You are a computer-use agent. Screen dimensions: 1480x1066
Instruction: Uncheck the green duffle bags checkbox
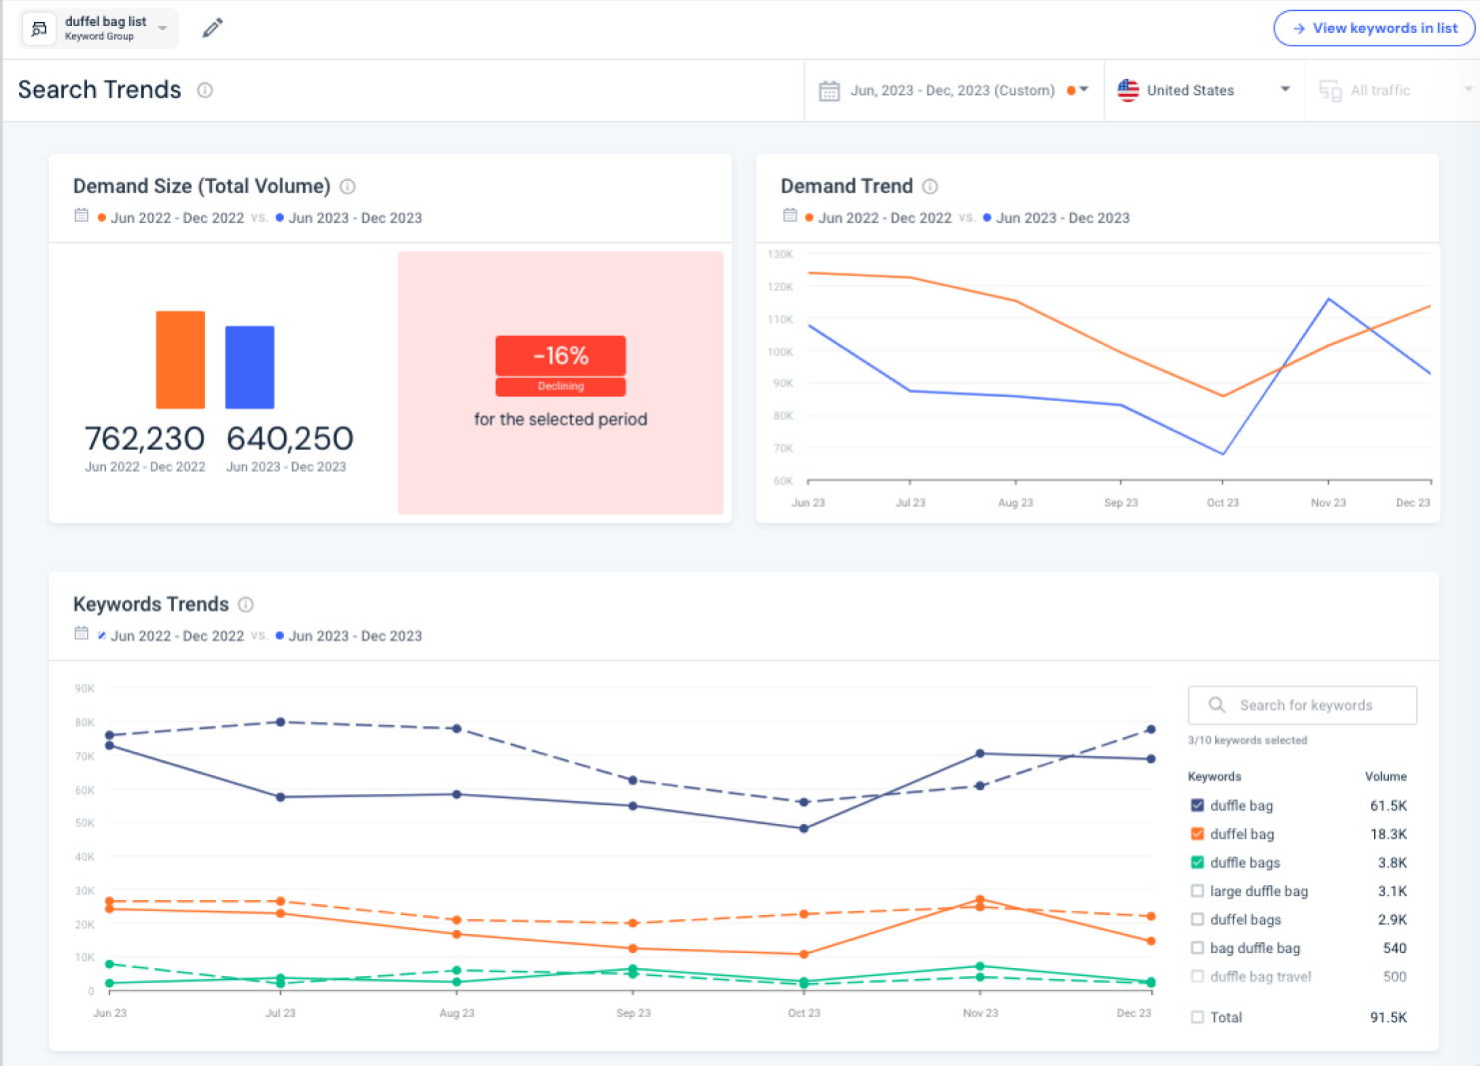(1197, 862)
